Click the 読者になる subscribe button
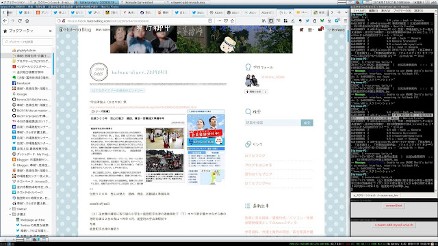 pyautogui.click(x=254, y=92)
